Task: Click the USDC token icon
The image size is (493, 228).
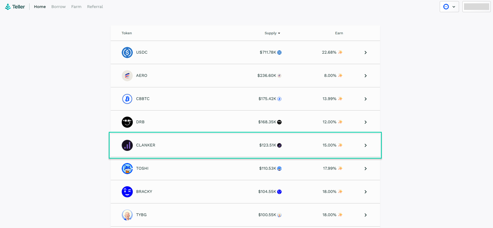Action: pos(127,53)
